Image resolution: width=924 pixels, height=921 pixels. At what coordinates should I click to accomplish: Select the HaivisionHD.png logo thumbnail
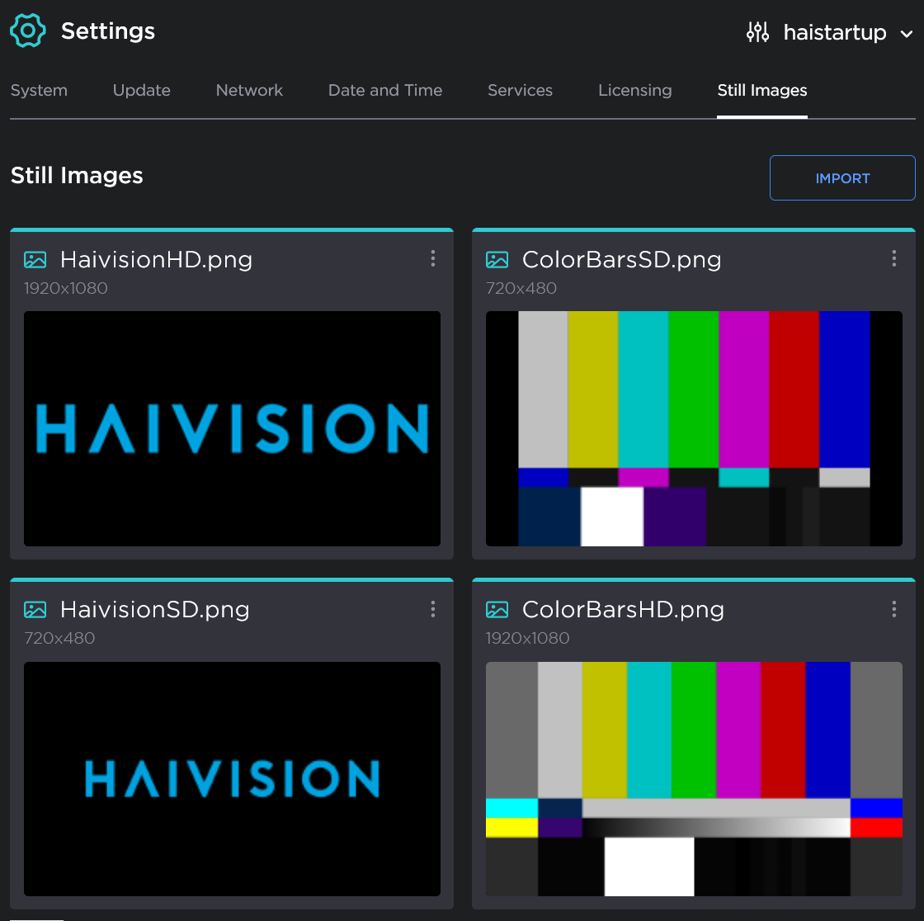232,428
